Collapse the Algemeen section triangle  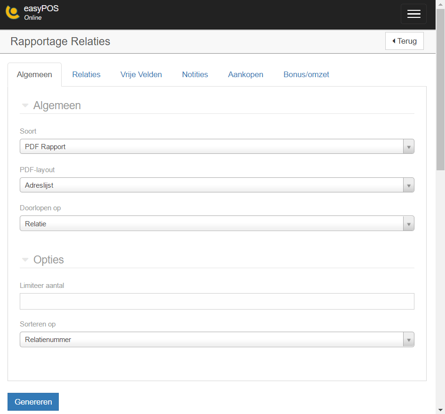coord(25,105)
